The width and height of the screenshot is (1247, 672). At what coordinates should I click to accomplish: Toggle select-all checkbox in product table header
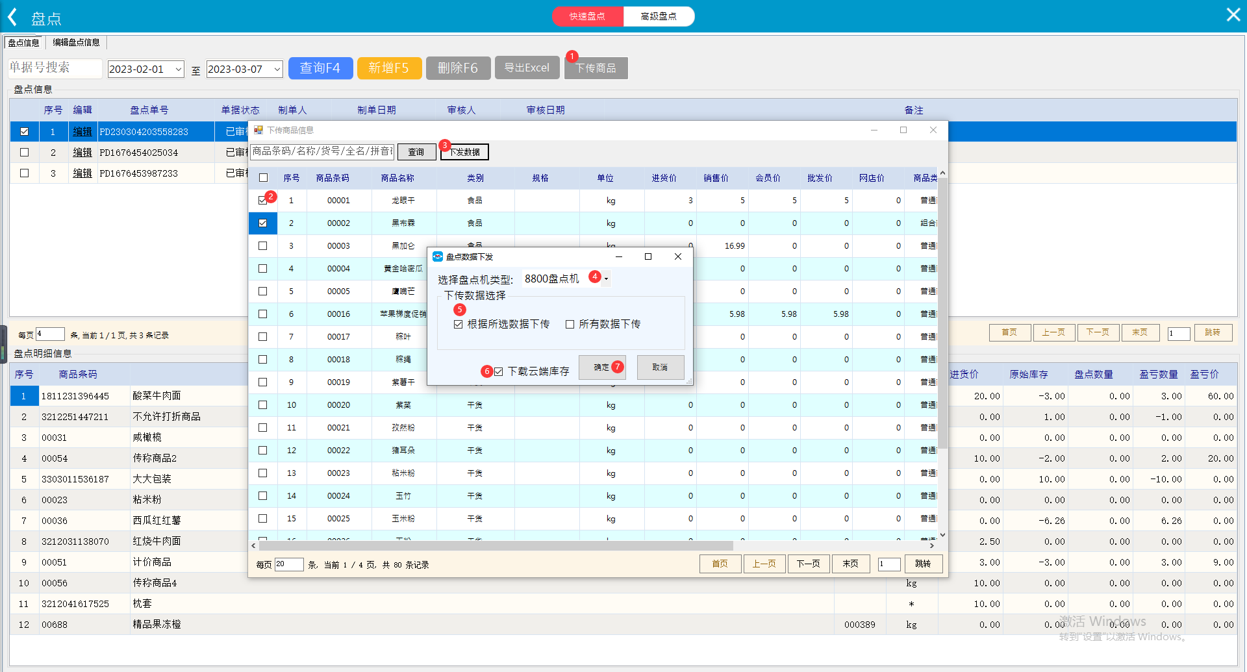[263, 177]
